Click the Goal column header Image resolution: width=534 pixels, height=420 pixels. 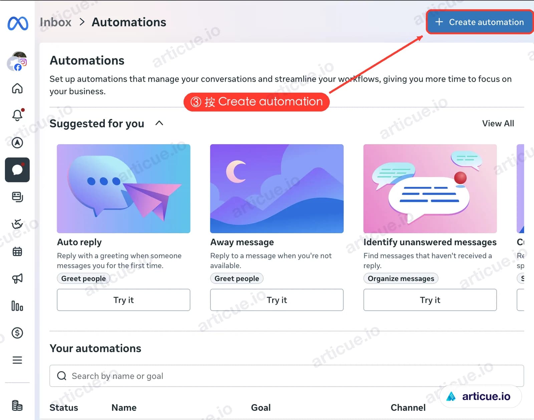coord(261,408)
